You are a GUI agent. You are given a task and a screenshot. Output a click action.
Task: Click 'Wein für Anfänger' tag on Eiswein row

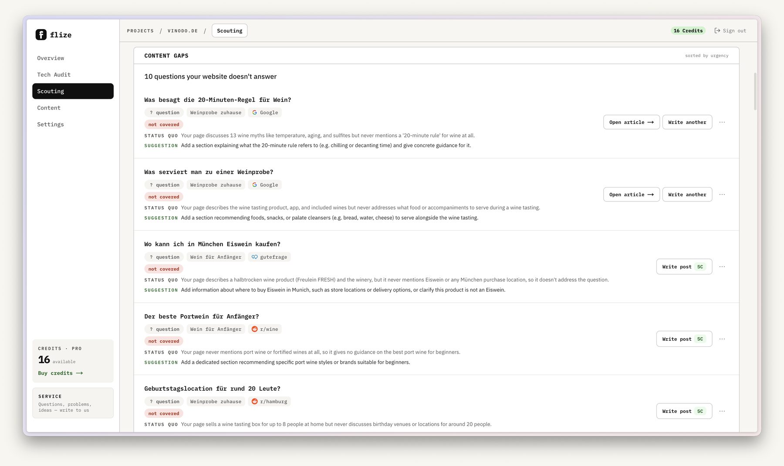click(216, 257)
